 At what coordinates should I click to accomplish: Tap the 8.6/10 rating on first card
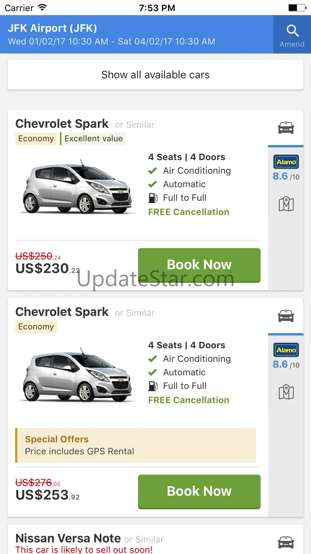(286, 177)
